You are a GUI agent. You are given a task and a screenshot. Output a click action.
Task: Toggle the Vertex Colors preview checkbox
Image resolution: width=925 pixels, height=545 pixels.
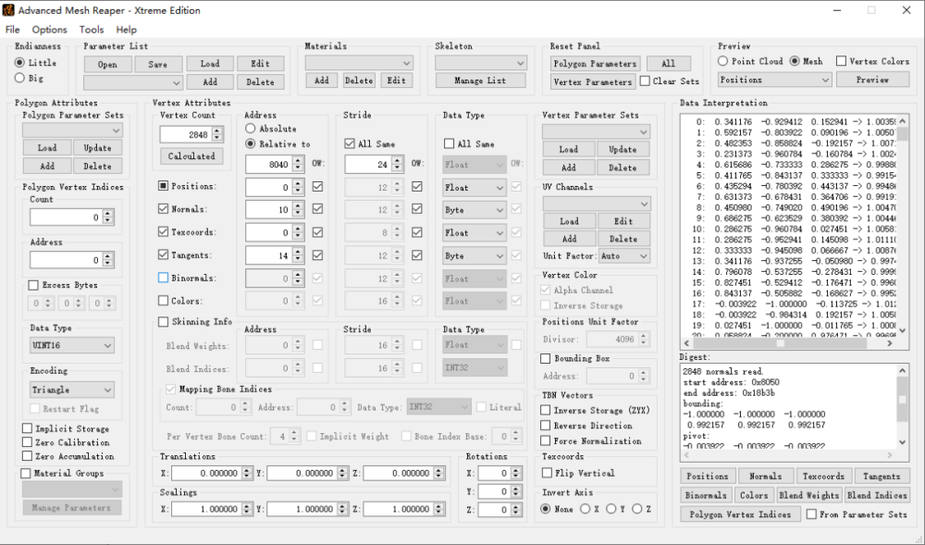pos(841,62)
